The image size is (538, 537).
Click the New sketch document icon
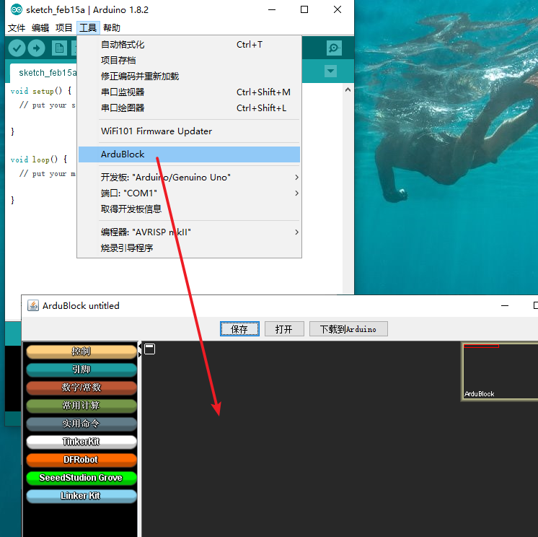tap(59, 48)
